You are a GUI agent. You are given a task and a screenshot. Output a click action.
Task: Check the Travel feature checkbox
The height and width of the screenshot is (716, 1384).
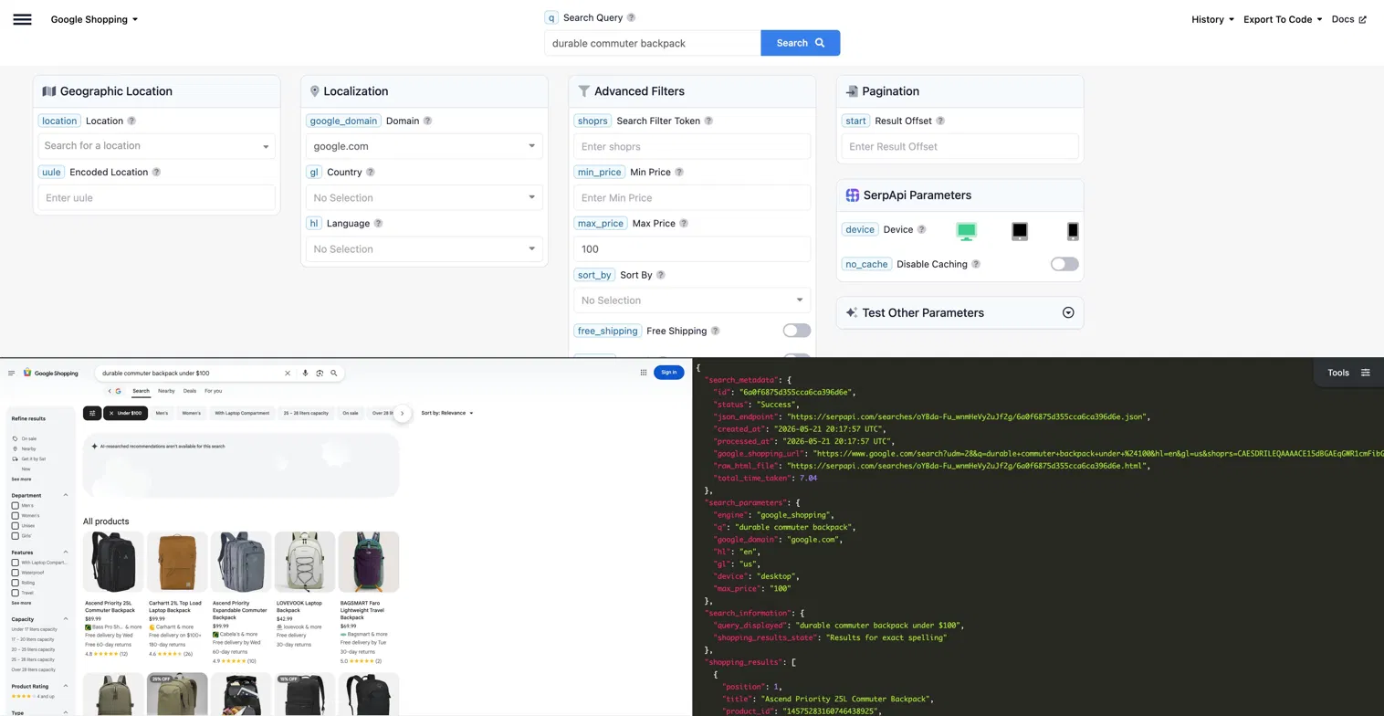coord(16,593)
